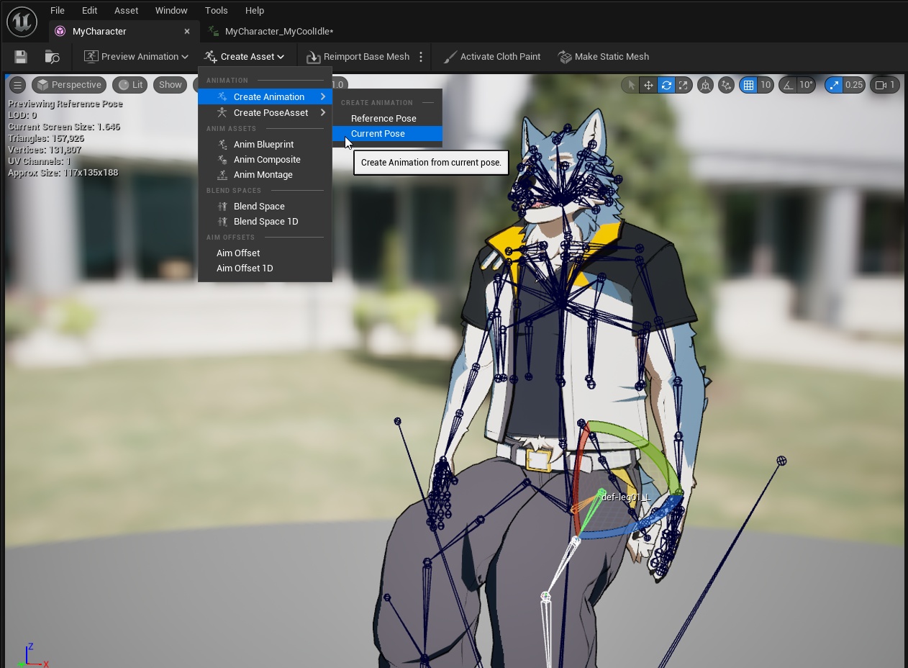
Task: Select the translate (move) gizmo tool
Action: pyautogui.click(x=648, y=85)
